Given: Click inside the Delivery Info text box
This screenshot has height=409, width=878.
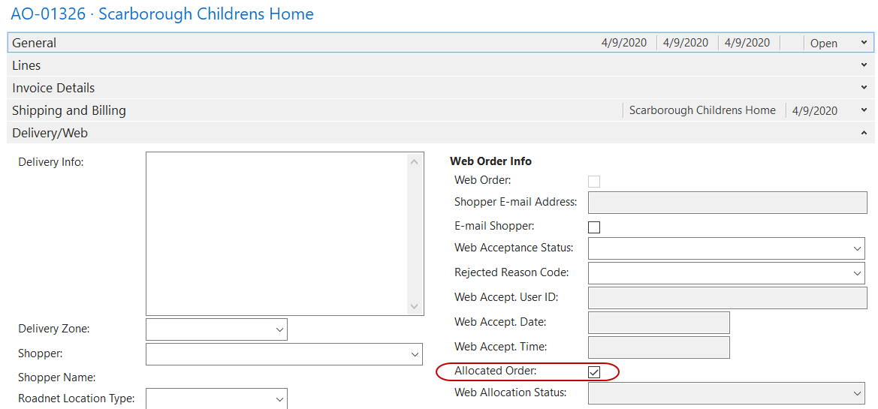Looking at the screenshot, I should pos(278,233).
